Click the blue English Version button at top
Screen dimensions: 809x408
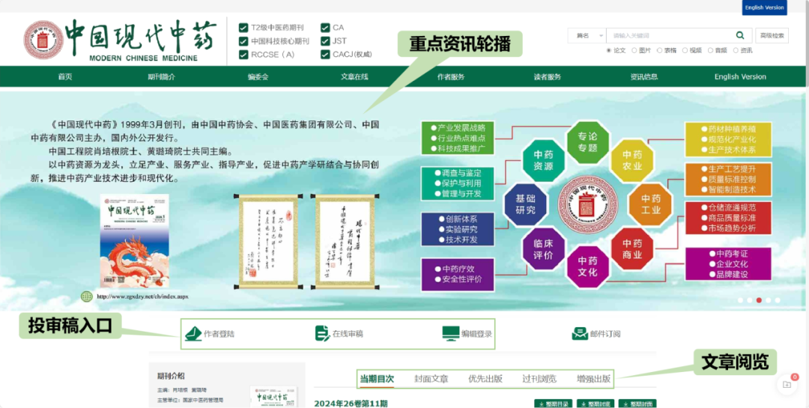765,7
